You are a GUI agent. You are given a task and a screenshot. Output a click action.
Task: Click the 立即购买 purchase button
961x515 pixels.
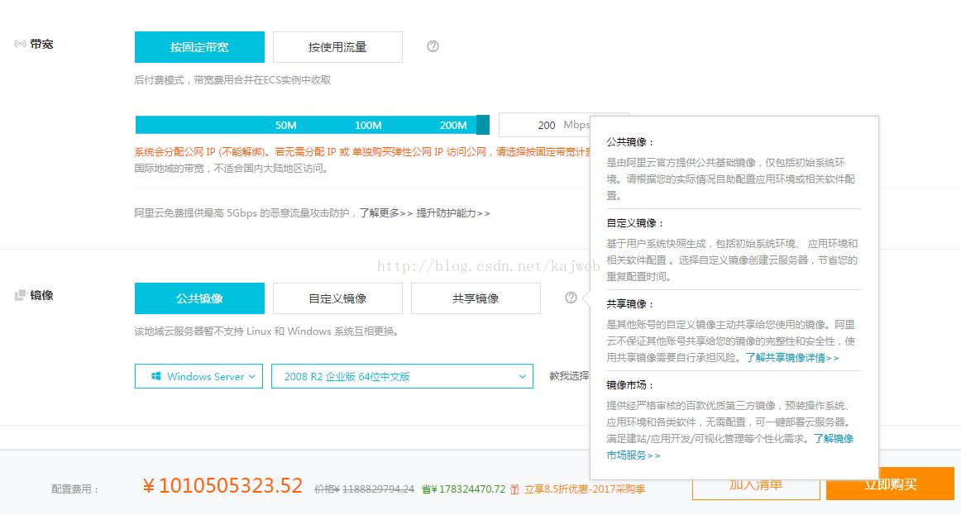tap(890, 484)
